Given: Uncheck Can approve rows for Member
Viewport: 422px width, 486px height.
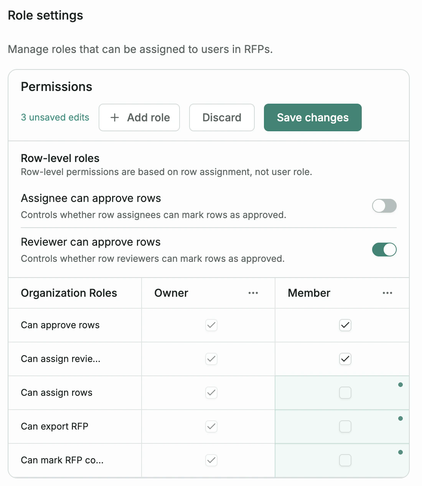Looking at the screenshot, I should 345,325.
